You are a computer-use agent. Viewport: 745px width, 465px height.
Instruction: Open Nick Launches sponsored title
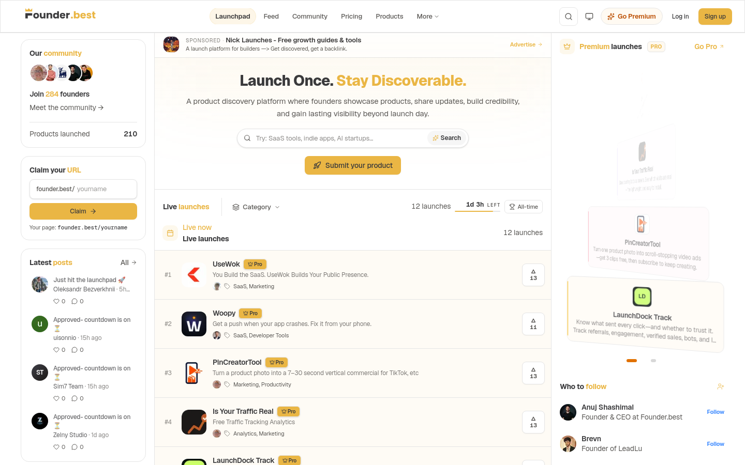[293, 40]
